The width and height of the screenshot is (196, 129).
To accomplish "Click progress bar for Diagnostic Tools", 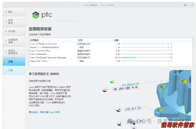I will tap(143, 61).
